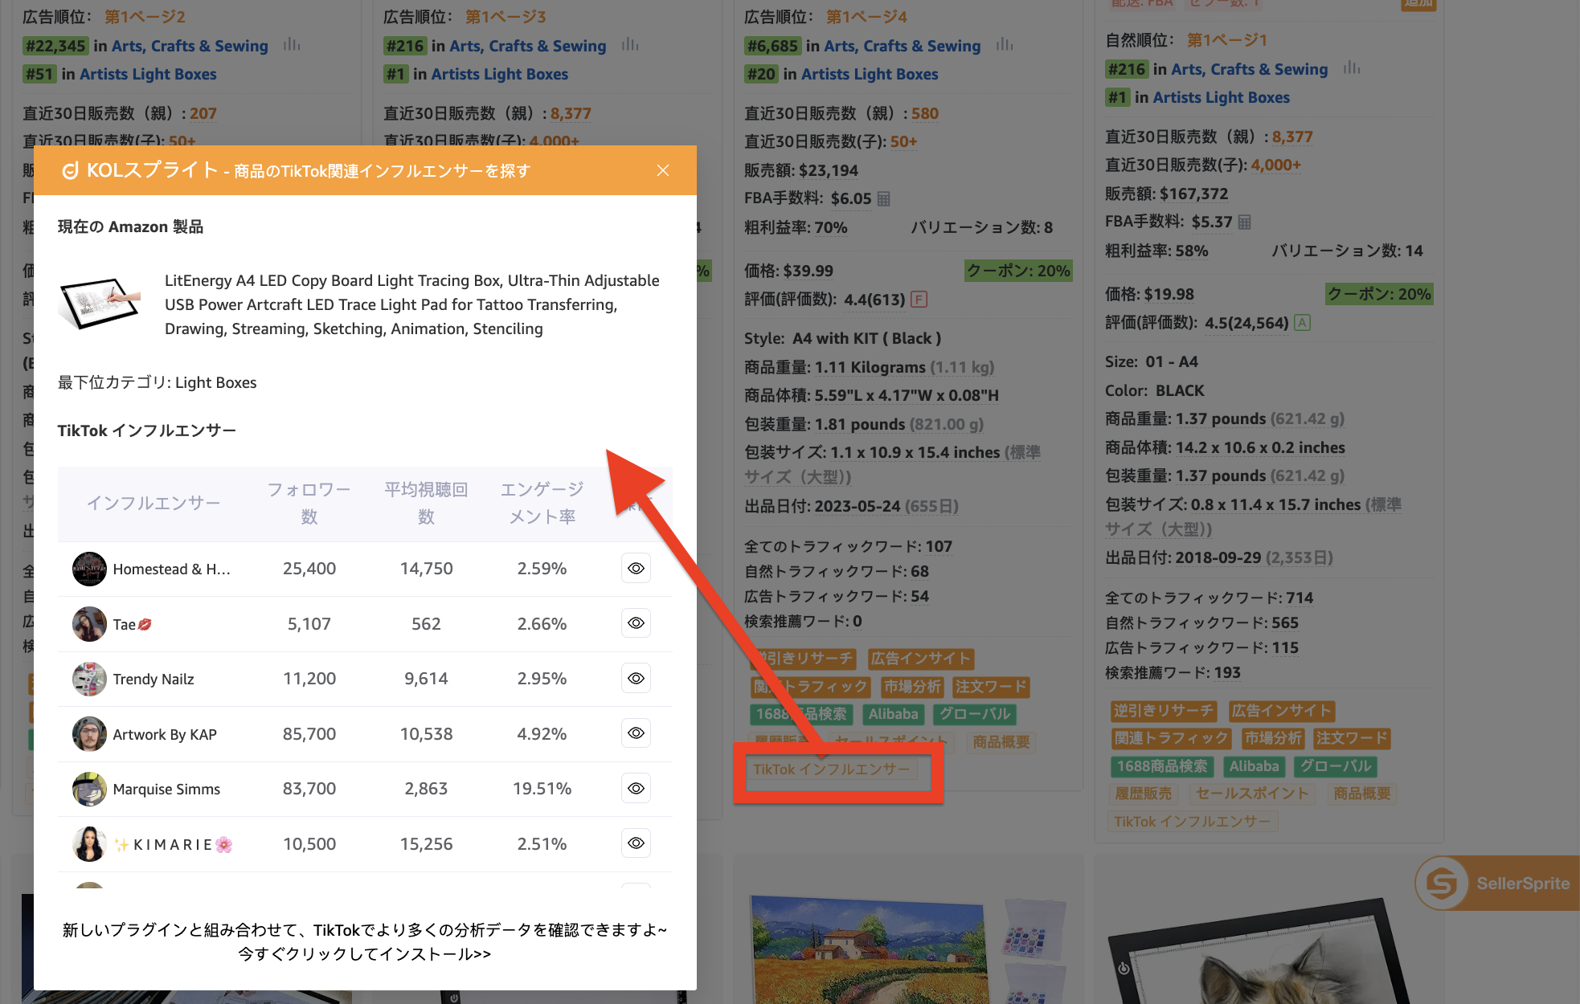Click TikTok インフルエンサー in $19.98 card
1580x1004 pixels.
(1192, 822)
